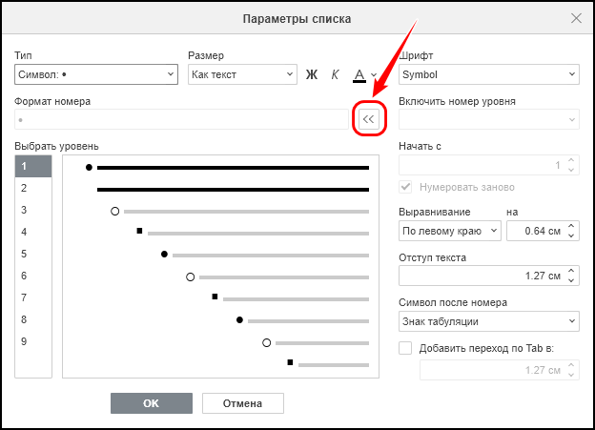Open the Шрифт dropdown showing Symbol
Viewport: 595px width, 430px height.
(x=489, y=74)
